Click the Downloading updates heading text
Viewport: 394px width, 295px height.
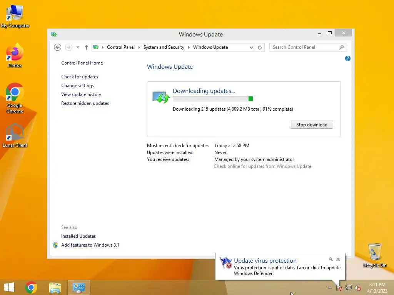pos(204,91)
